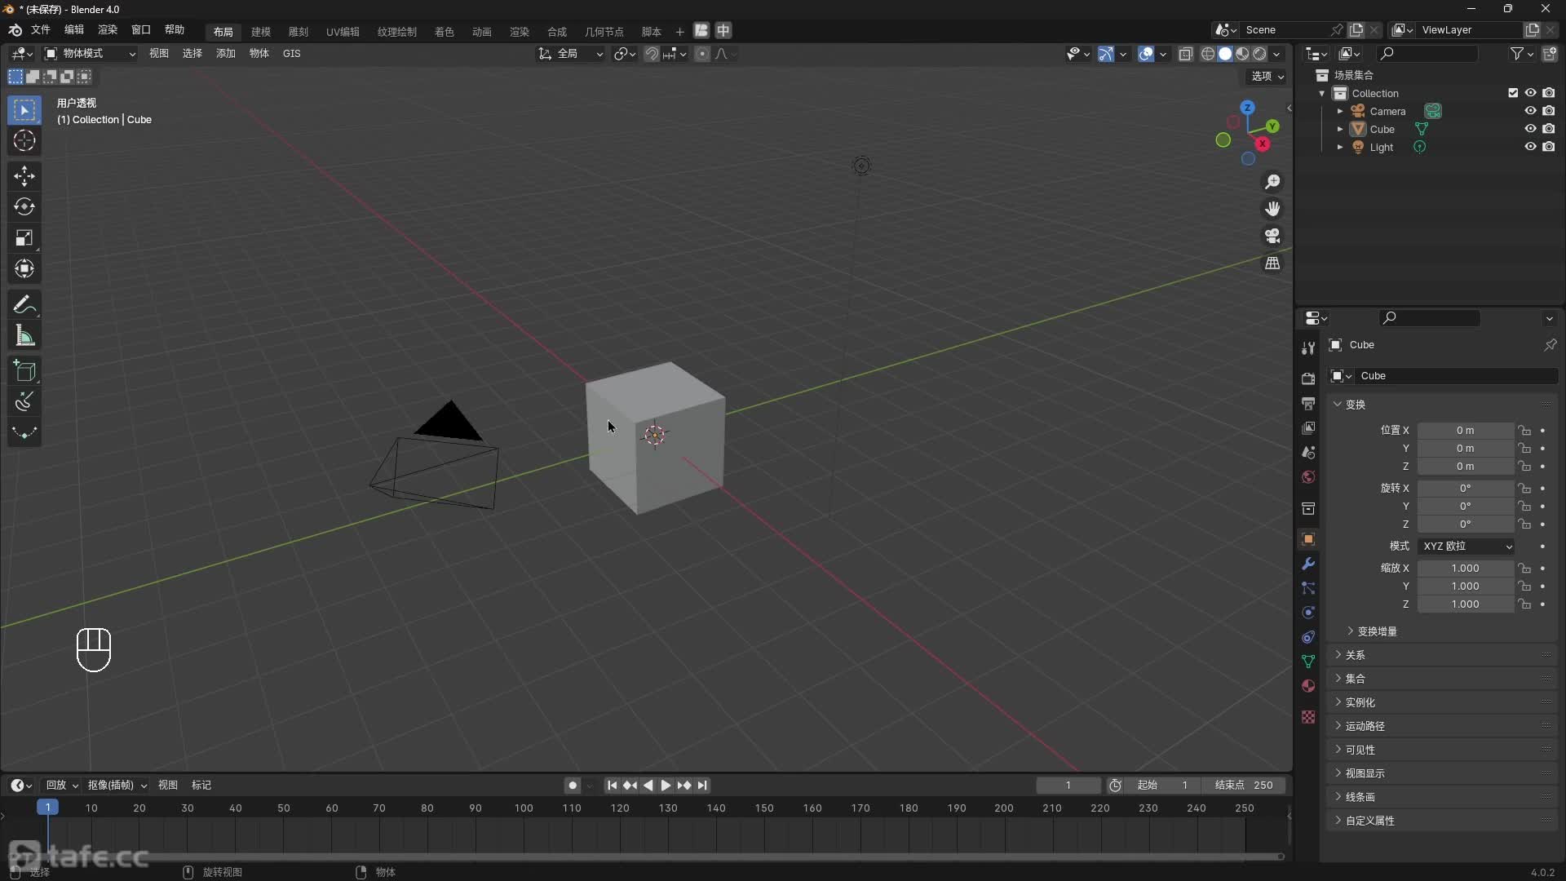The height and width of the screenshot is (881, 1566).
Task: Click frame 100 on the timeline
Action: (524, 808)
